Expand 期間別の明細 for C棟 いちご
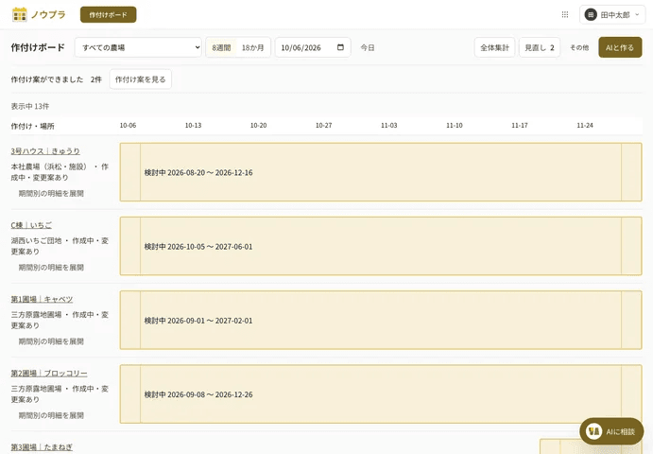The width and height of the screenshot is (653, 454). (x=51, y=268)
